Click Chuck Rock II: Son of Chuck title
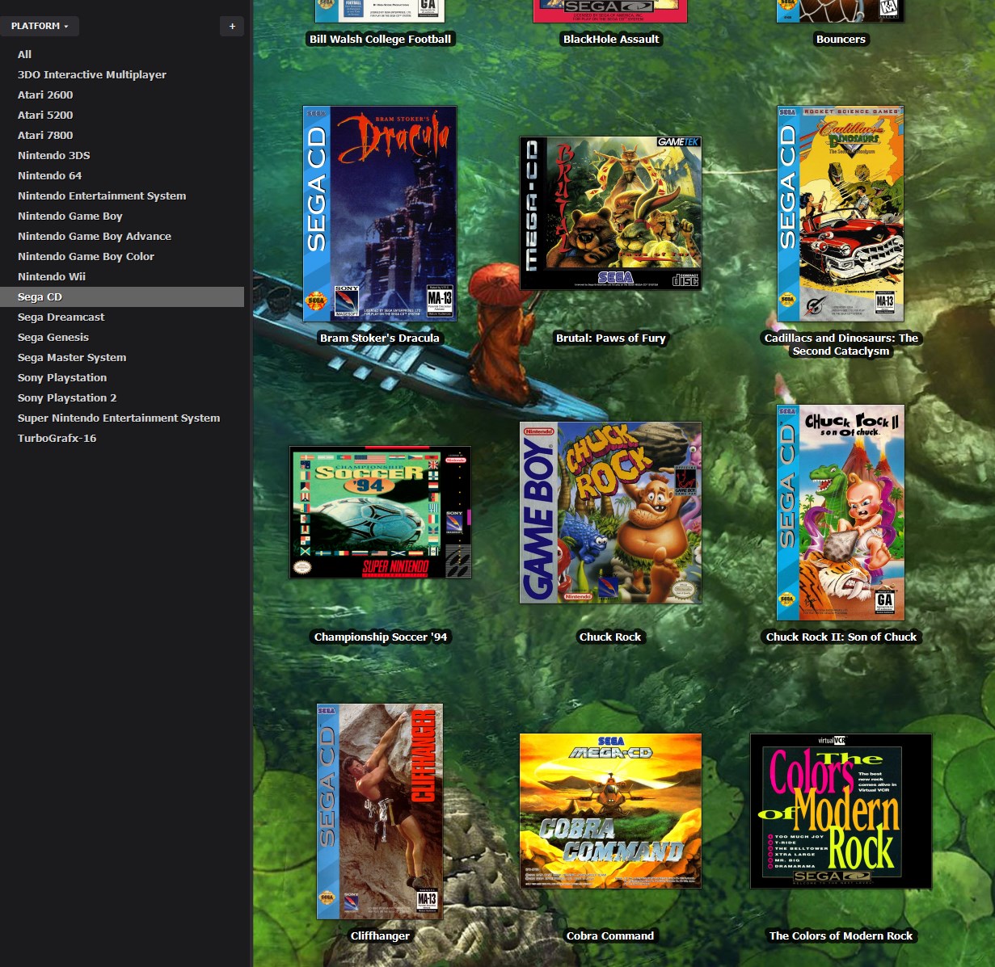Screen dimensions: 995x967 pyautogui.click(x=841, y=637)
